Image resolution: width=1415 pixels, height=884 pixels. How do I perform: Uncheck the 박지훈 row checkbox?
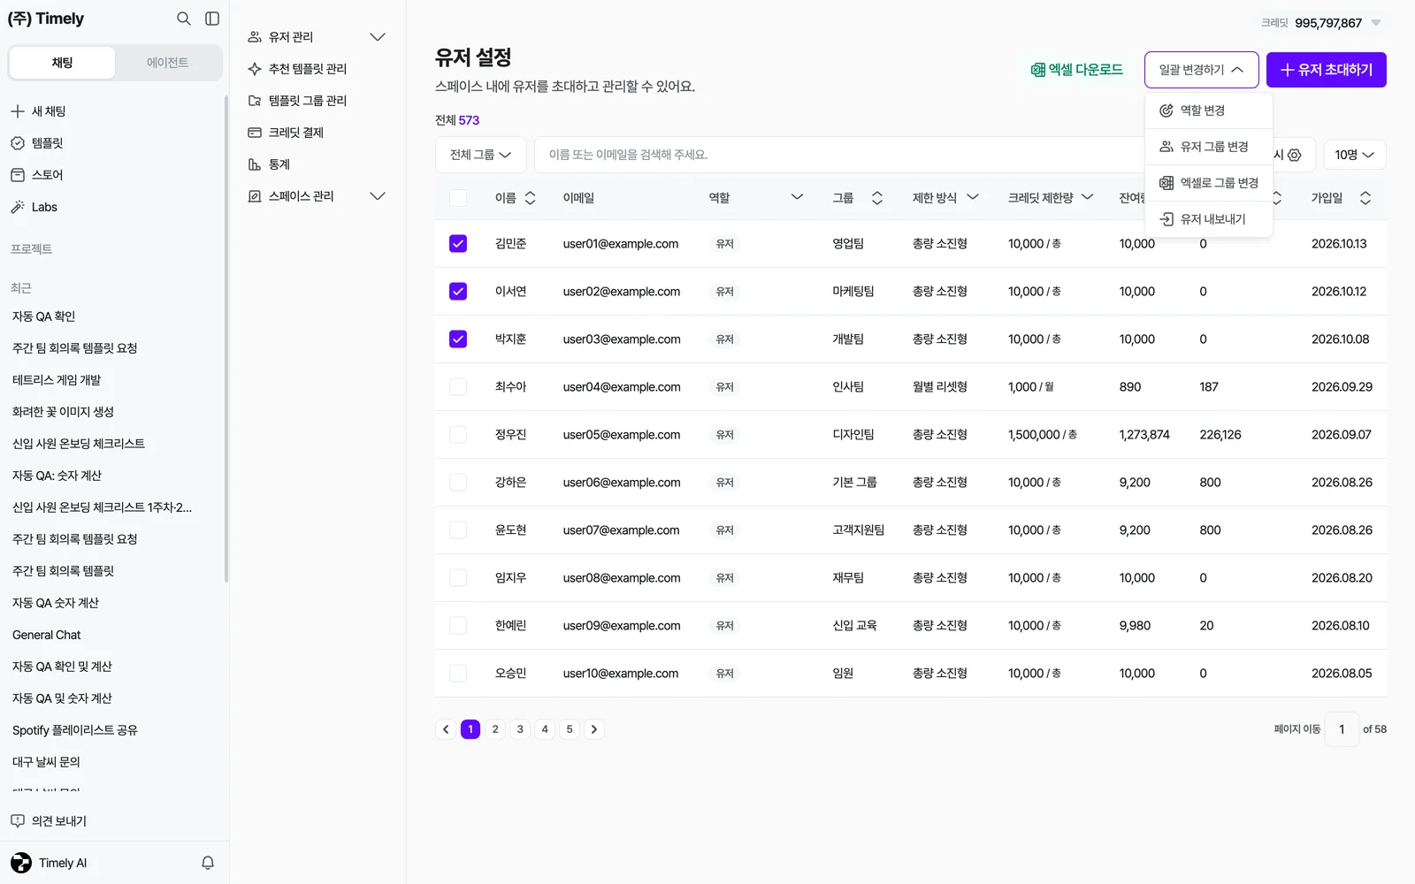coord(458,339)
